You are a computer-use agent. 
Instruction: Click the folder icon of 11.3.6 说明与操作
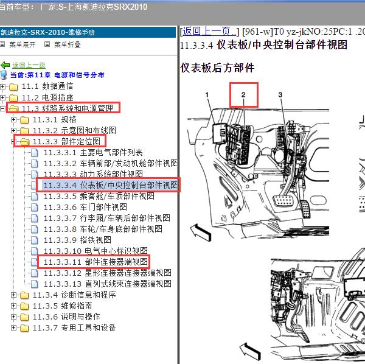(24, 317)
